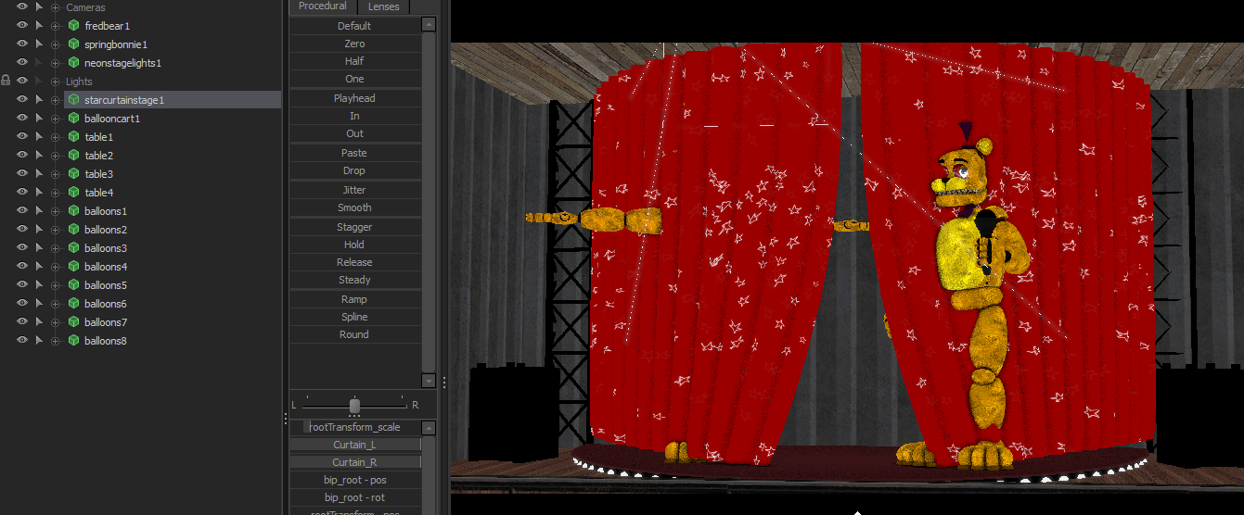Click the balloons6 cube icon
Viewport: 1244px width, 515px height.
[73, 304]
